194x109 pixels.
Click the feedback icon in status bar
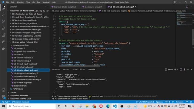187,102
